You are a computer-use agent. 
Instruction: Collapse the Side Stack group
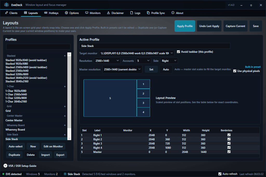pos(65,134)
